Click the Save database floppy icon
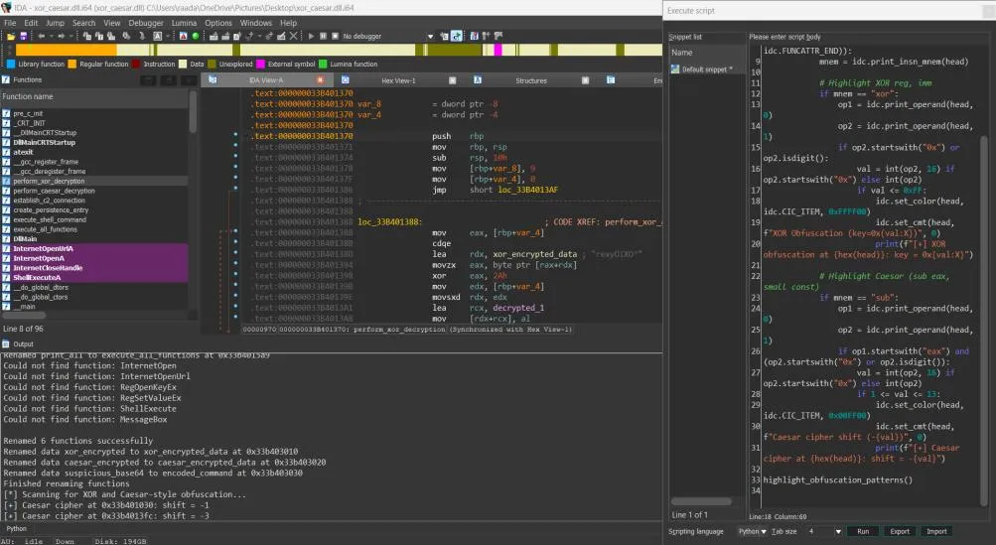The width and height of the screenshot is (996, 545). pyautogui.click(x=24, y=36)
